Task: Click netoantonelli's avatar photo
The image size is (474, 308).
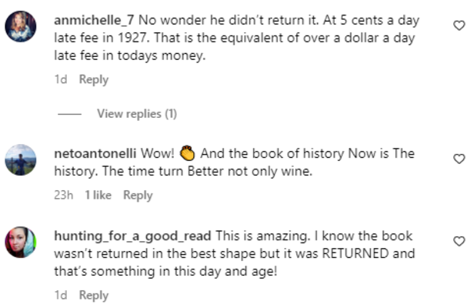Action: click(x=20, y=162)
